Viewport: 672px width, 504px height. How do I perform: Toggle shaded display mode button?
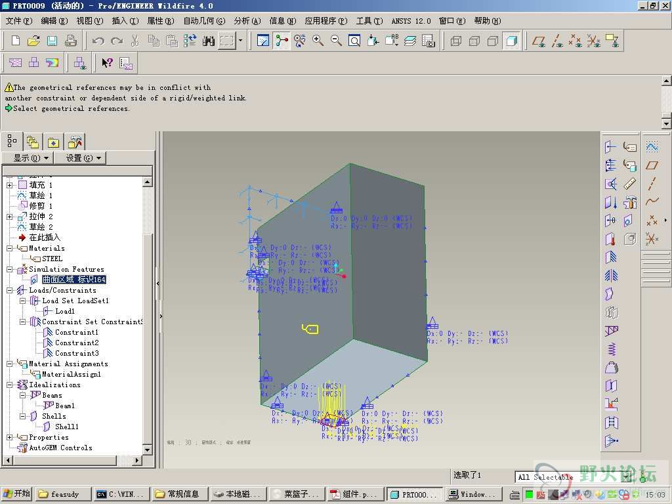point(512,41)
